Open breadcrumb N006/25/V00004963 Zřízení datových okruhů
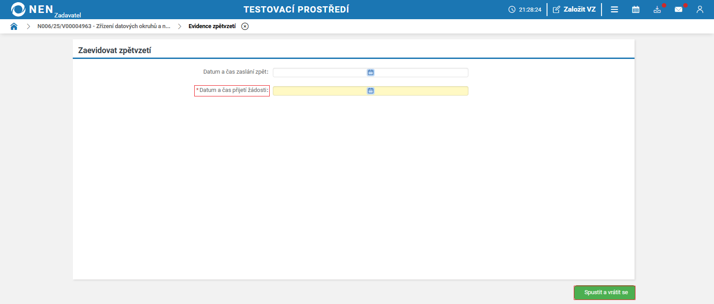 104,26
